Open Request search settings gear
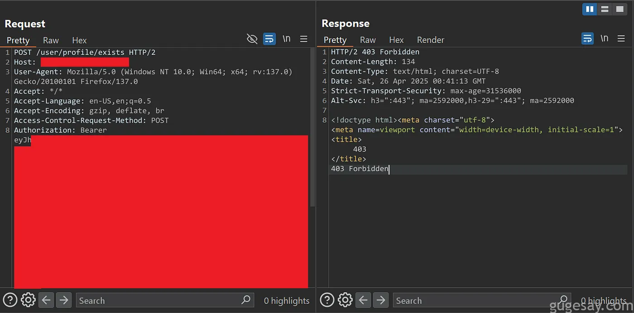Image resolution: width=634 pixels, height=313 pixels. pyautogui.click(x=28, y=300)
